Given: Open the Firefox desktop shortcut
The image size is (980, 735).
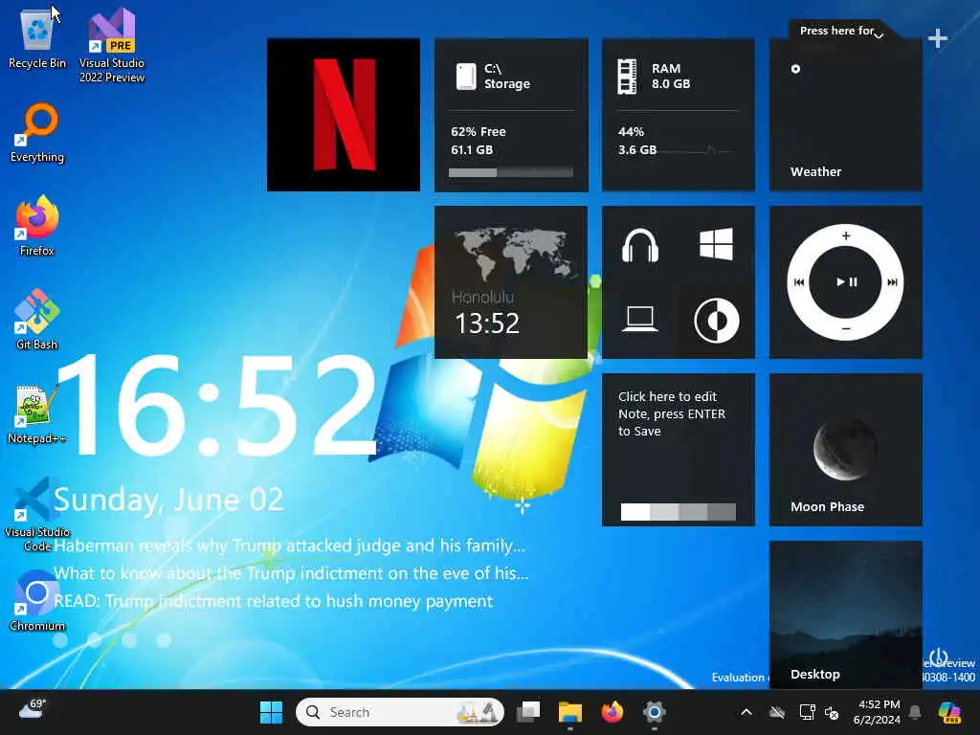Looking at the screenshot, I should [37, 226].
